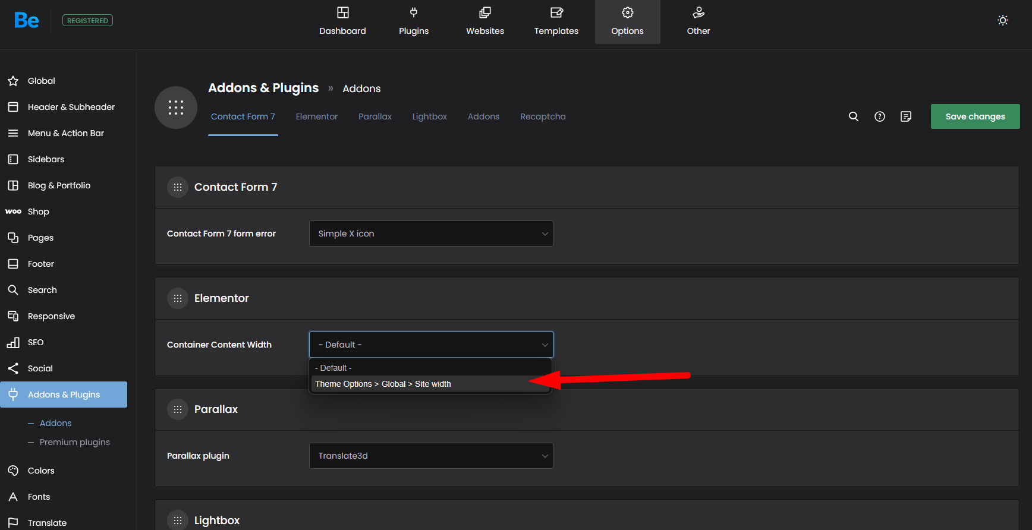1032x530 pixels.
Task: Open the Other section
Action: 698,21
